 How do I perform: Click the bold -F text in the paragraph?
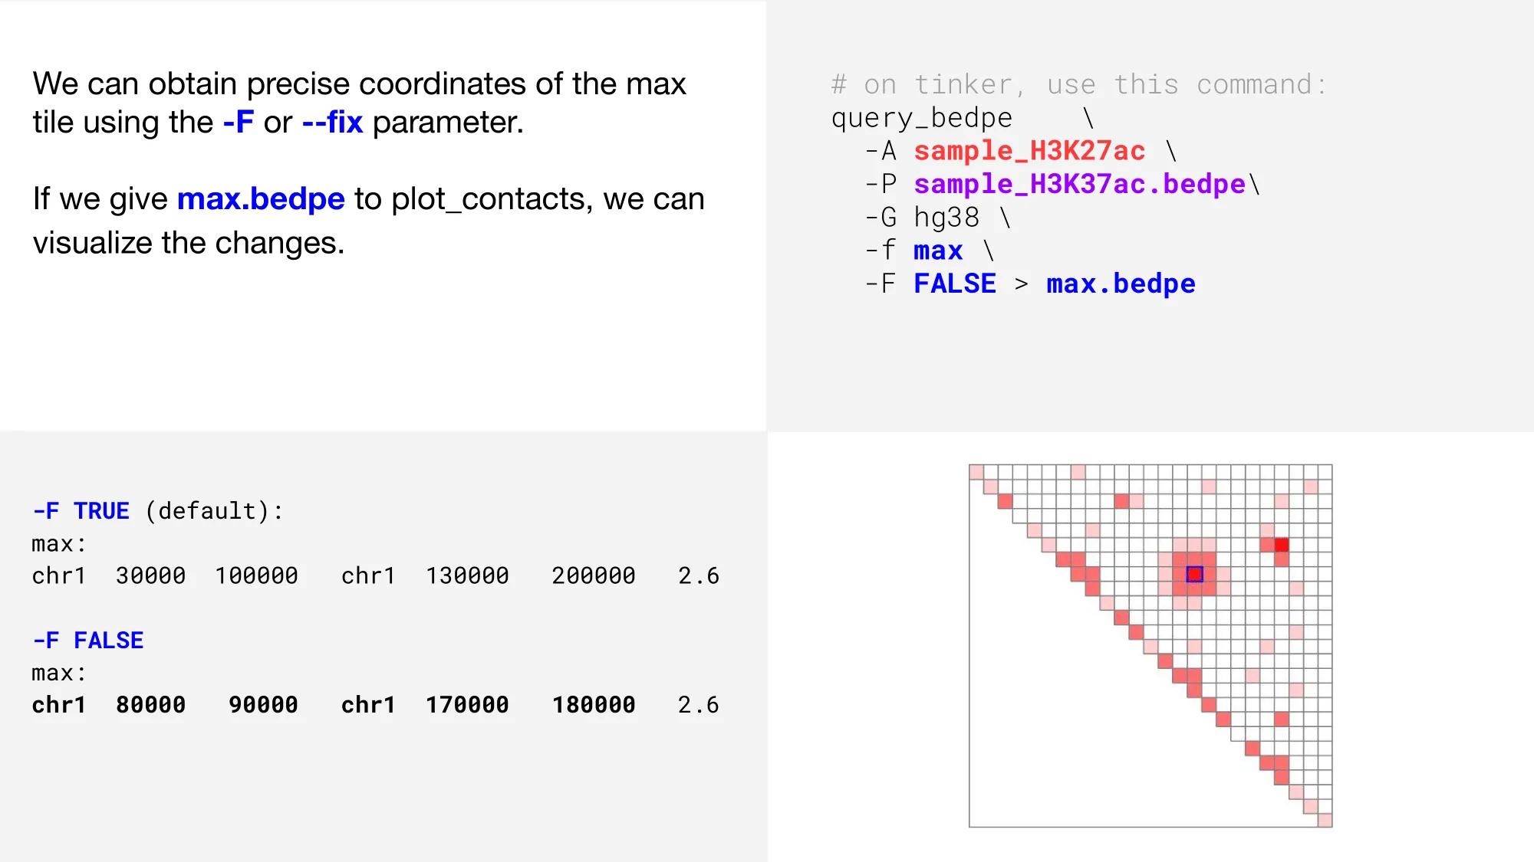click(x=238, y=123)
